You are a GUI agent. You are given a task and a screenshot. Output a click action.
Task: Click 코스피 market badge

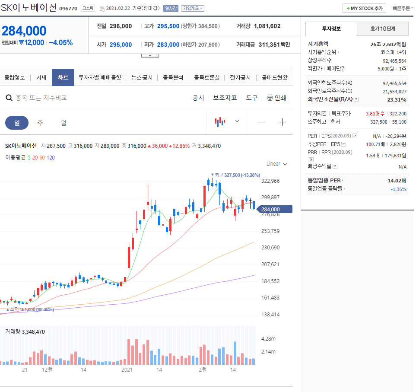click(x=88, y=8)
